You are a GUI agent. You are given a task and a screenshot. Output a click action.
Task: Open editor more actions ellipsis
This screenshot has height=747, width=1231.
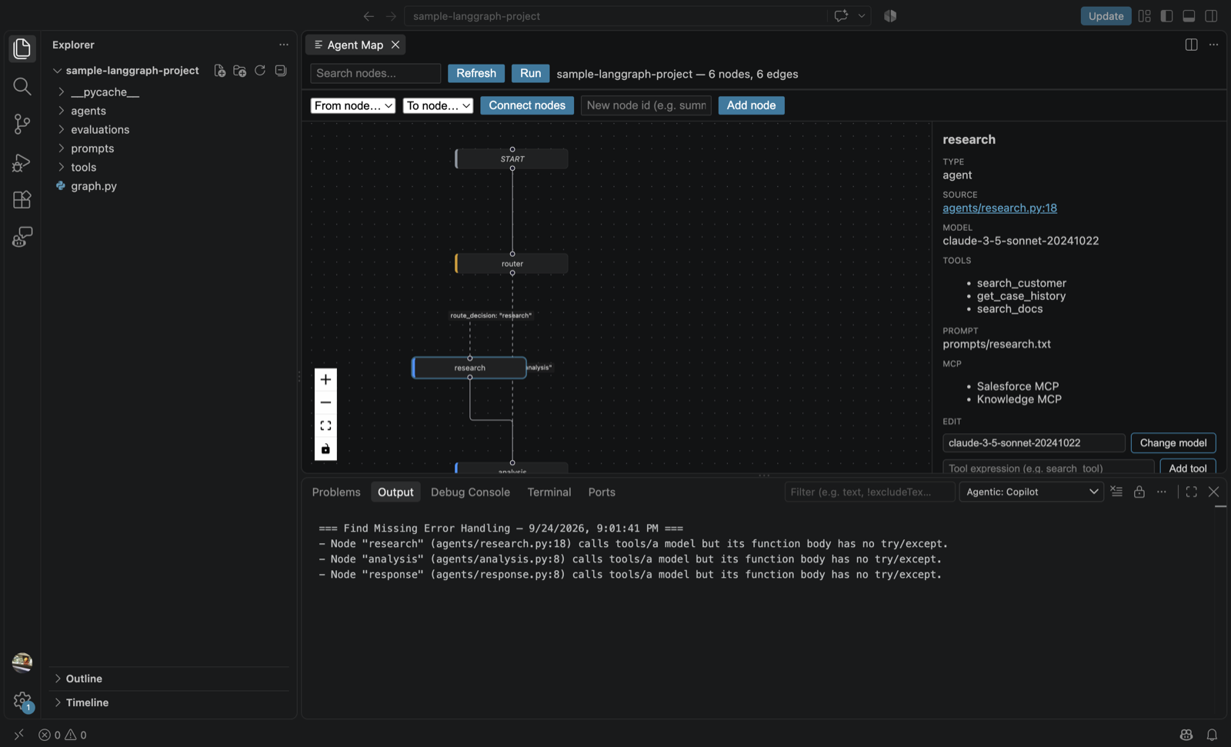[x=1213, y=45]
